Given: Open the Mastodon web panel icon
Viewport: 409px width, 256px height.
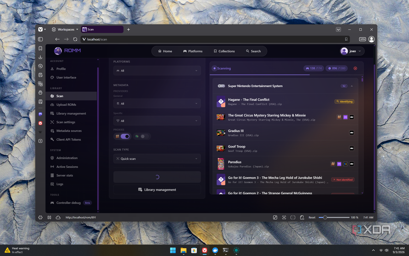Looking at the screenshot, I should (40, 114).
